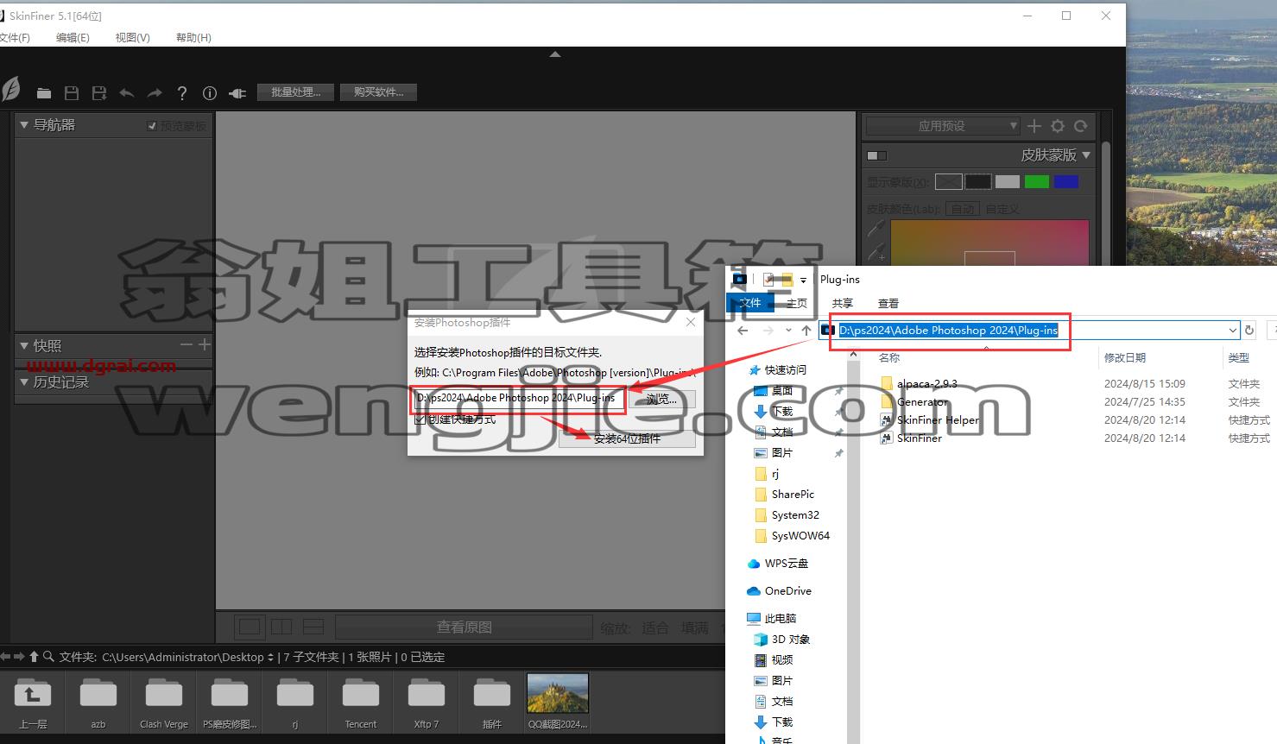Image resolution: width=1277 pixels, height=744 pixels.
Task: Click the 查看原图 button
Action: coord(464,627)
